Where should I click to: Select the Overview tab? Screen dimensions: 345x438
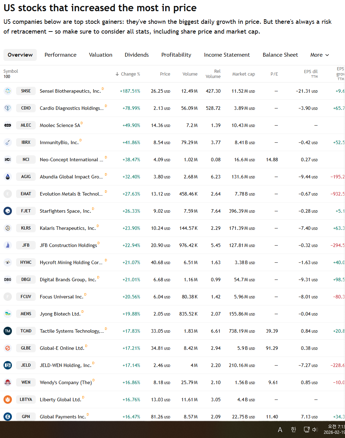pos(20,55)
